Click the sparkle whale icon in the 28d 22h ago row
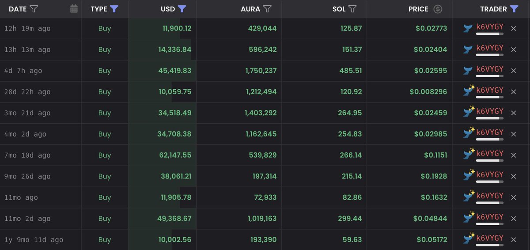Image resolution: width=530 pixels, height=250 pixels. pyautogui.click(x=469, y=91)
